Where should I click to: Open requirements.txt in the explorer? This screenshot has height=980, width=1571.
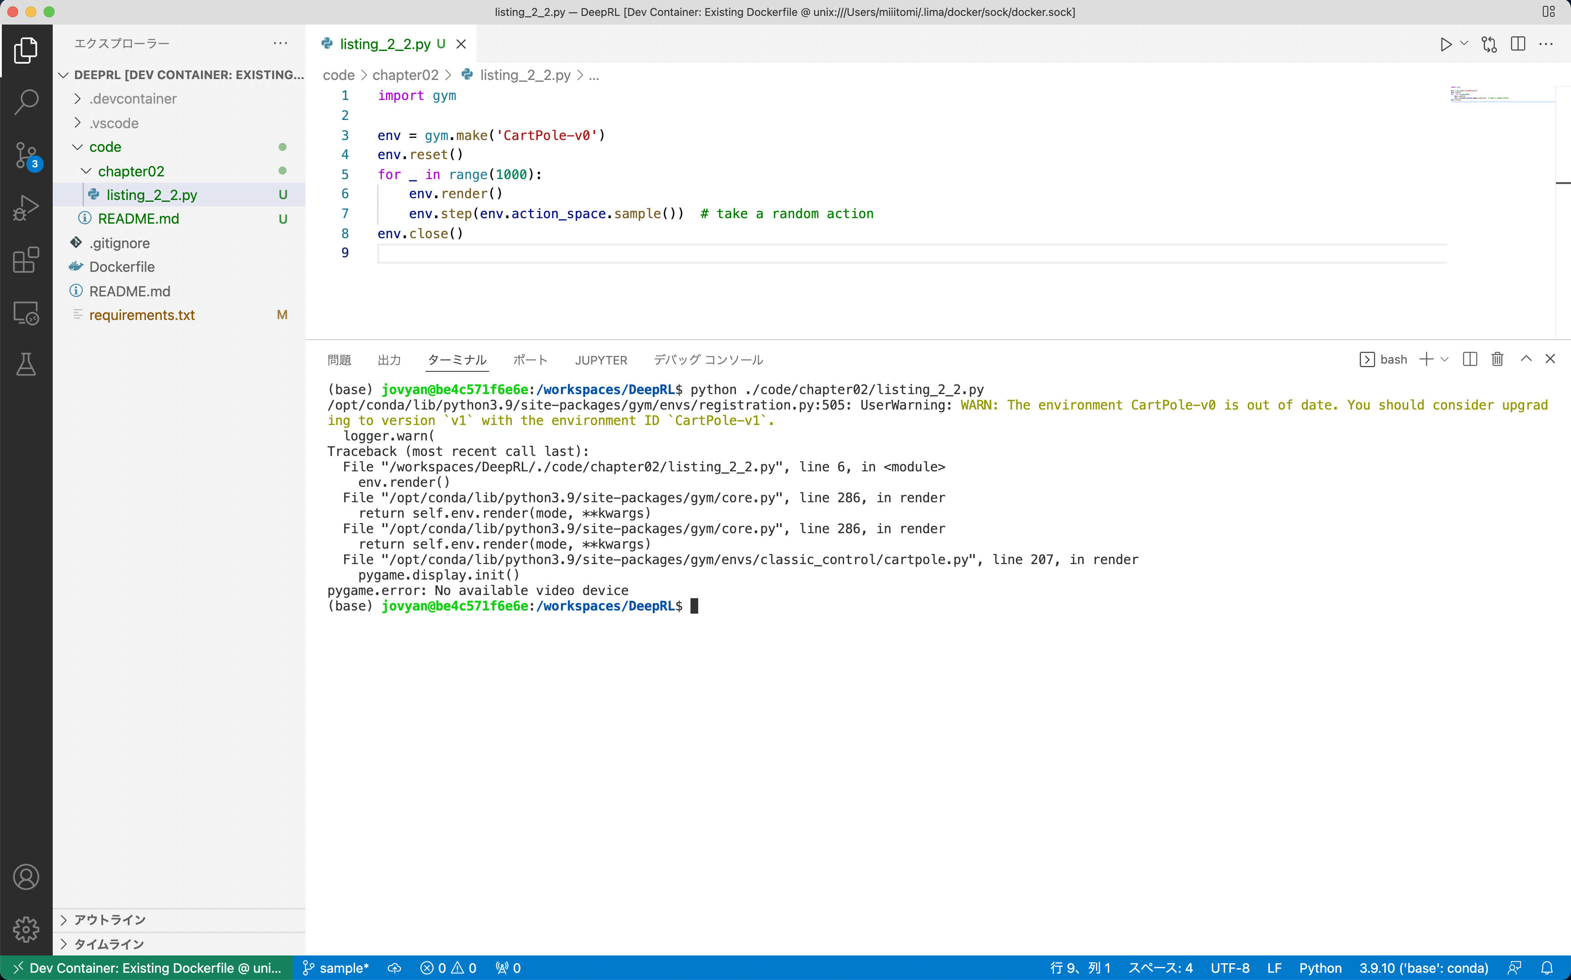[142, 315]
